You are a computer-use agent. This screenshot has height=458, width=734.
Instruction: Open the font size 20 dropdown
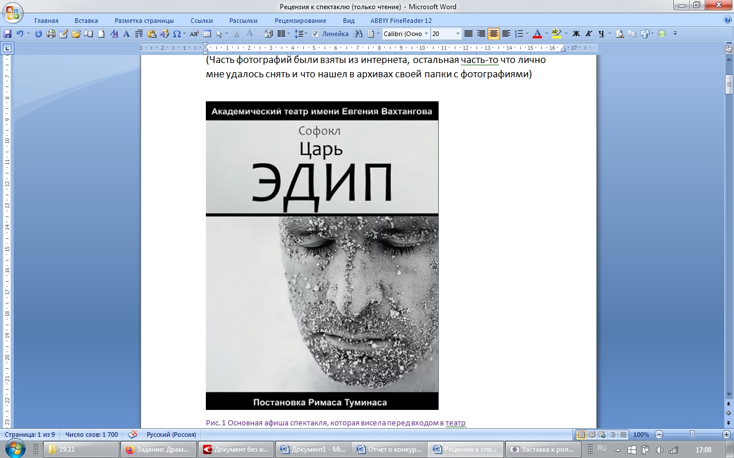[x=458, y=34]
